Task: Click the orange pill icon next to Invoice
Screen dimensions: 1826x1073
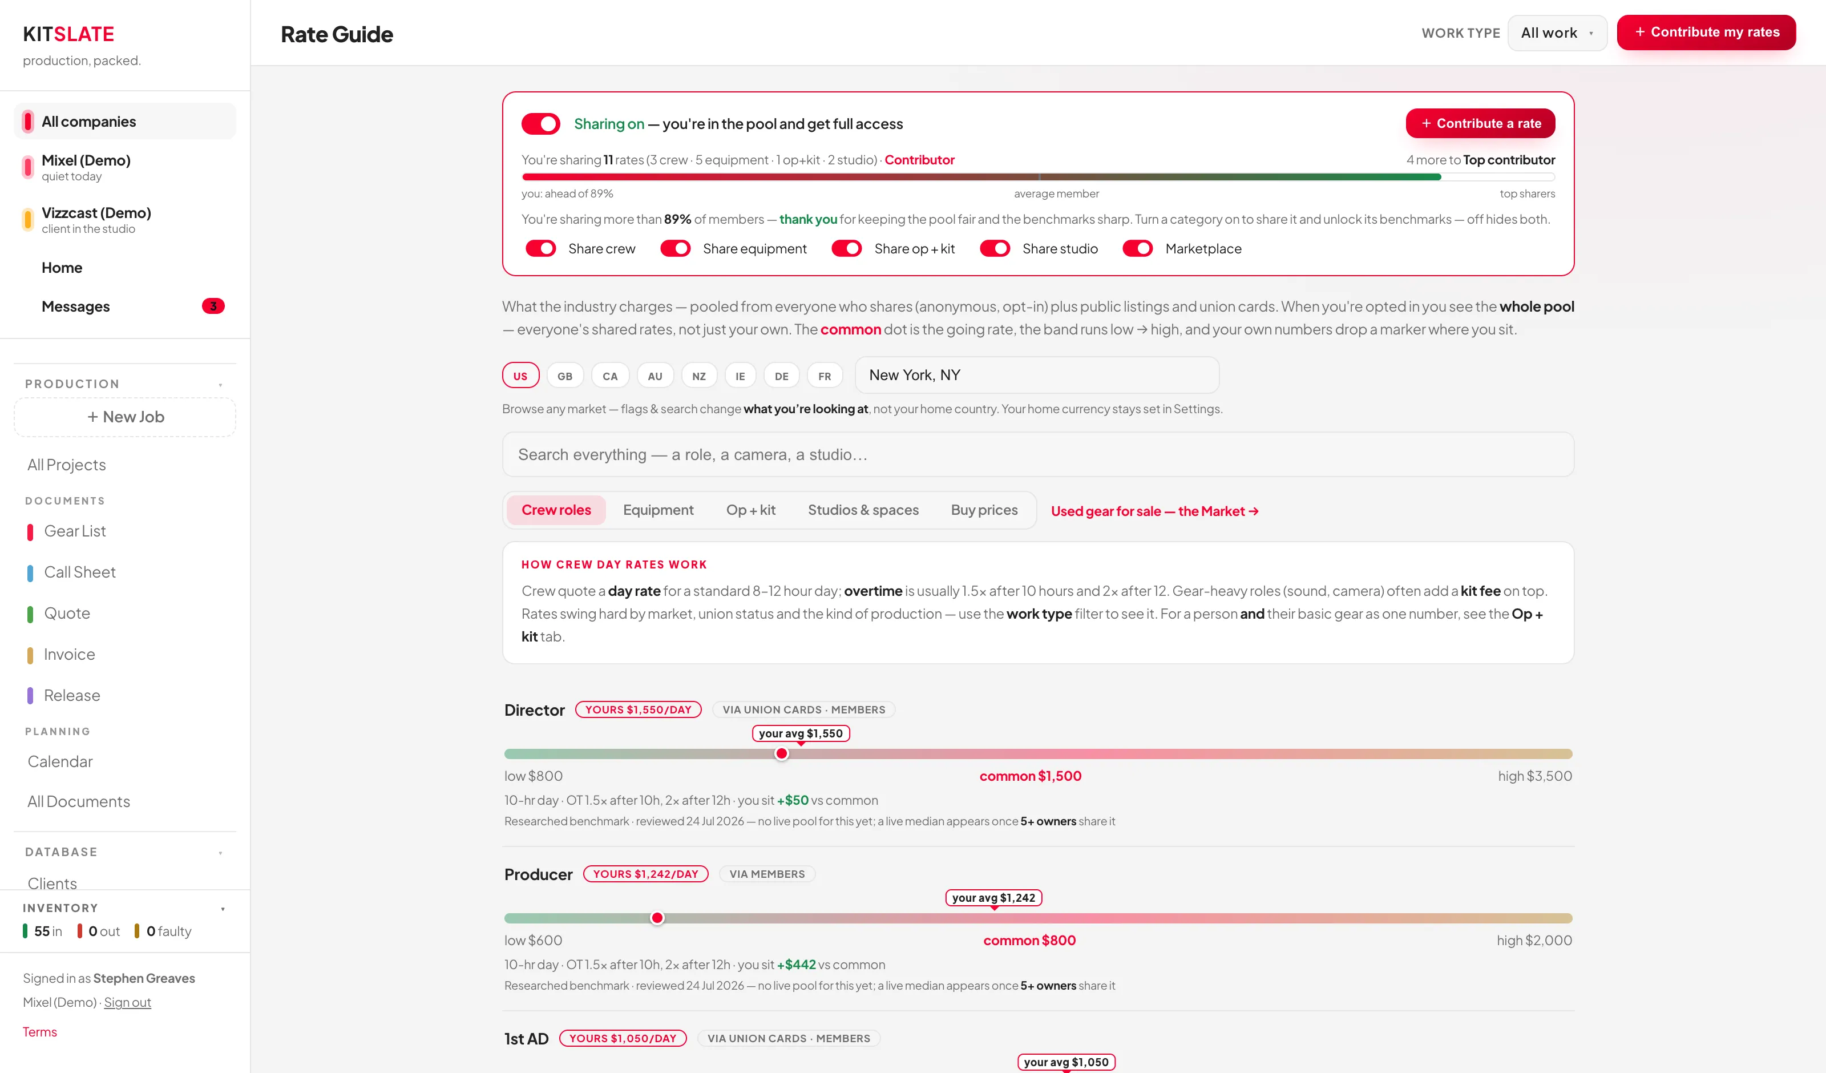Action: pos(30,655)
